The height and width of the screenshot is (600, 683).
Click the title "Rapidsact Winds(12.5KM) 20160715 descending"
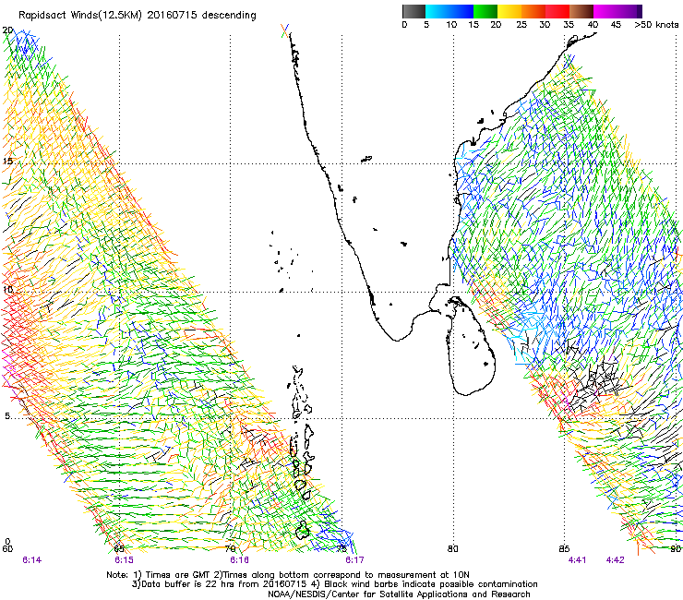(x=138, y=16)
